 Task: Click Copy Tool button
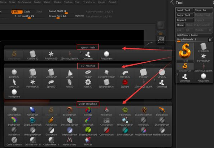coord(185,15)
